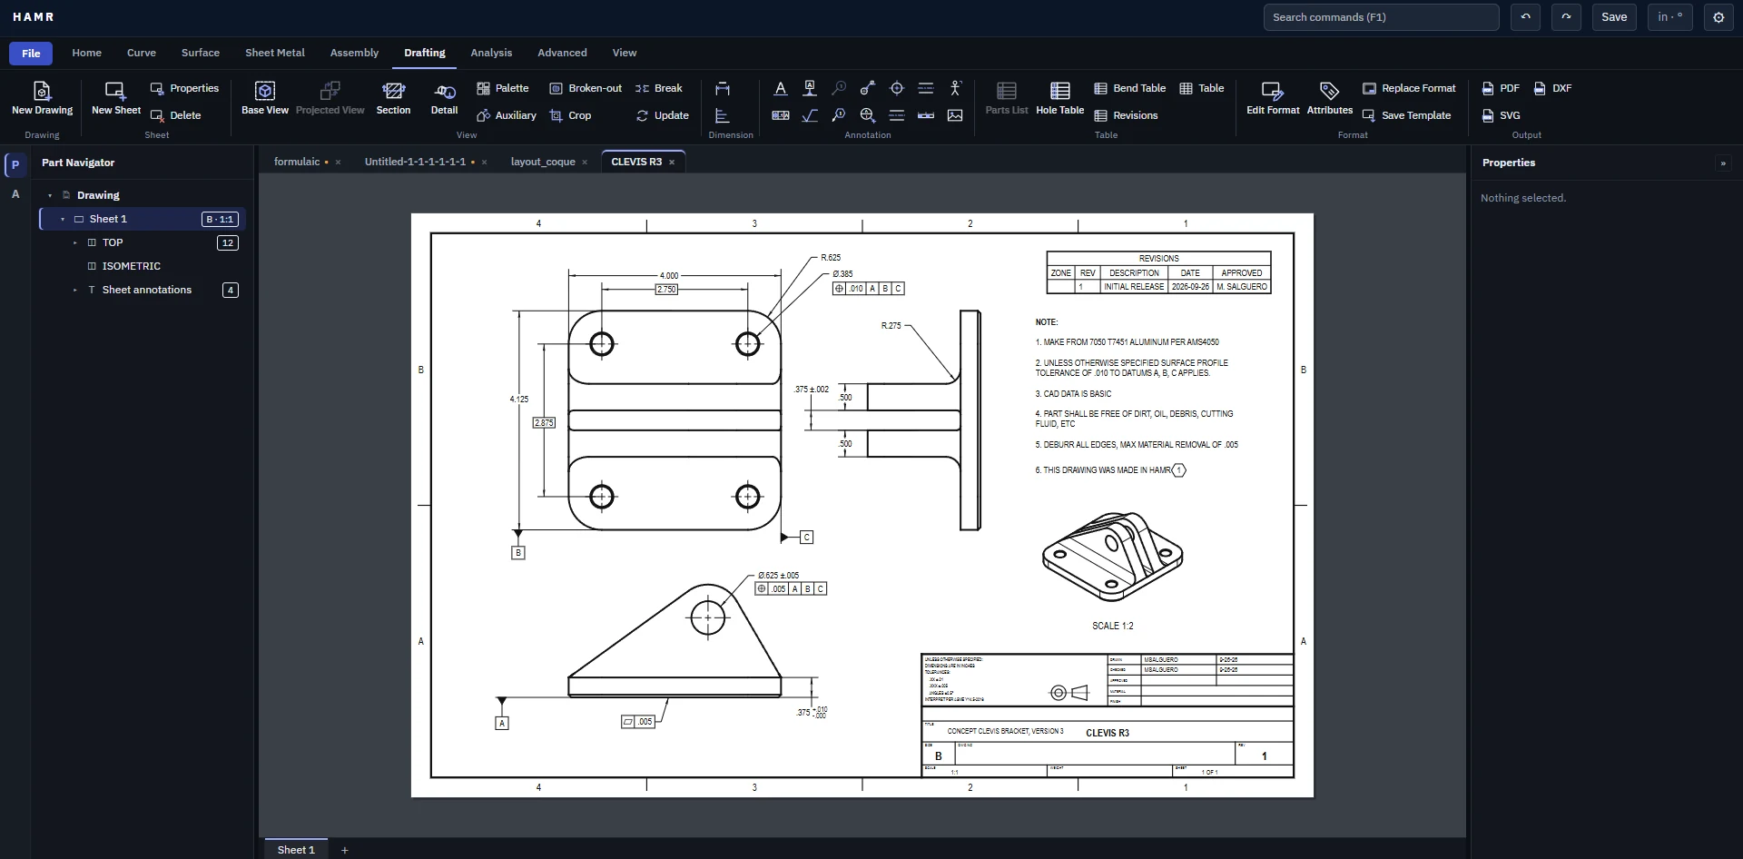
Task: Click the hexagon flag note balloon tool
Action: click(839, 115)
